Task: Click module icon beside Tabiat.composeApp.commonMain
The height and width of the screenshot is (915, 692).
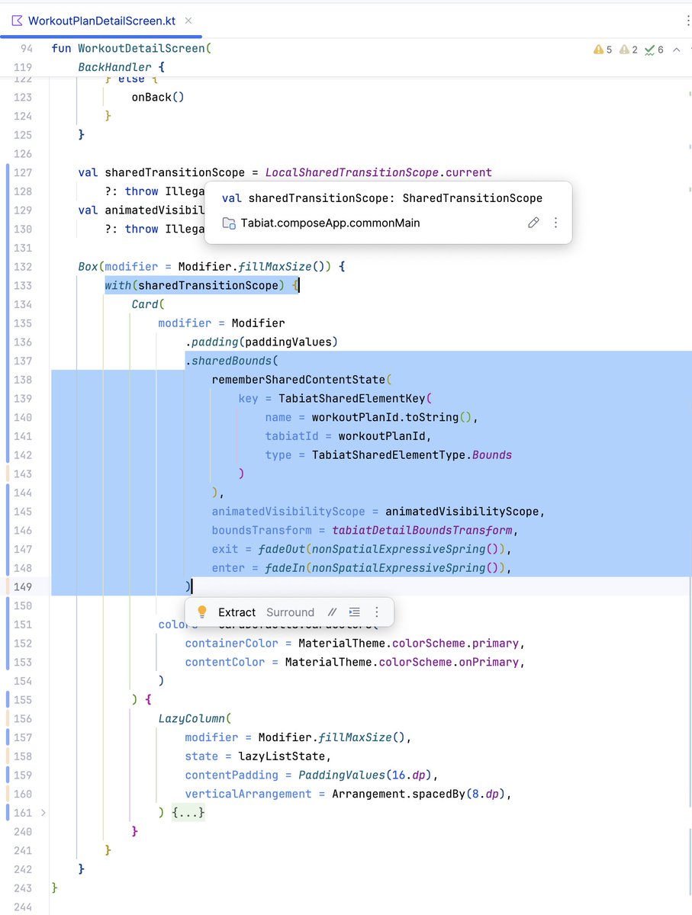Action: coord(228,223)
